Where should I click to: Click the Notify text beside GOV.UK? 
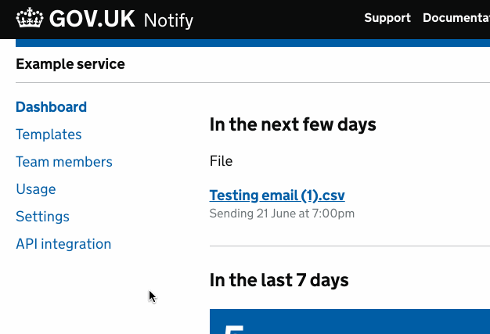point(168,20)
